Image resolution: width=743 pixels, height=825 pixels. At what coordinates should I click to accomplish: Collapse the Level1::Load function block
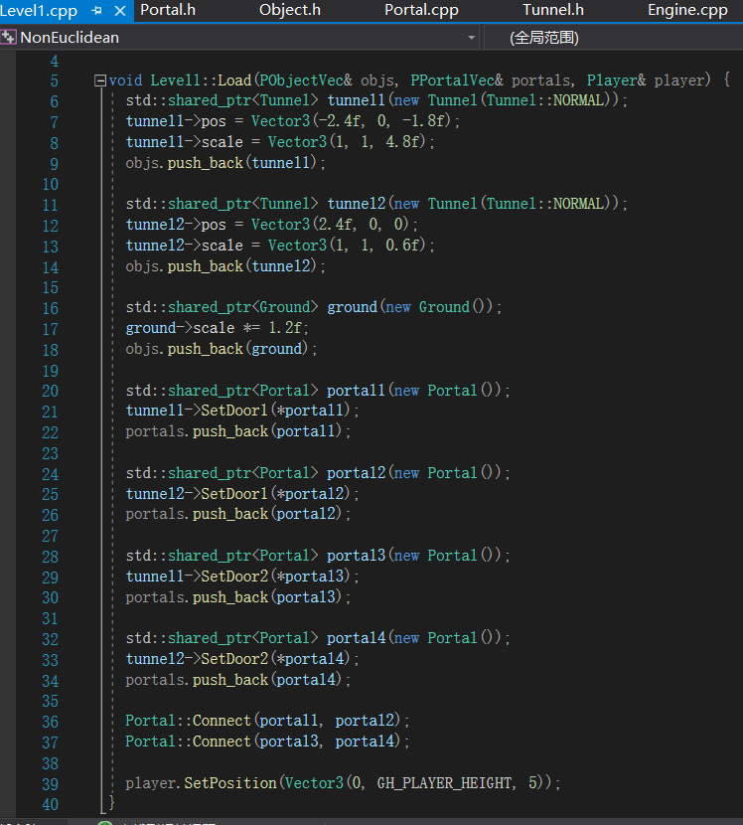pyautogui.click(x=99, y=81)
